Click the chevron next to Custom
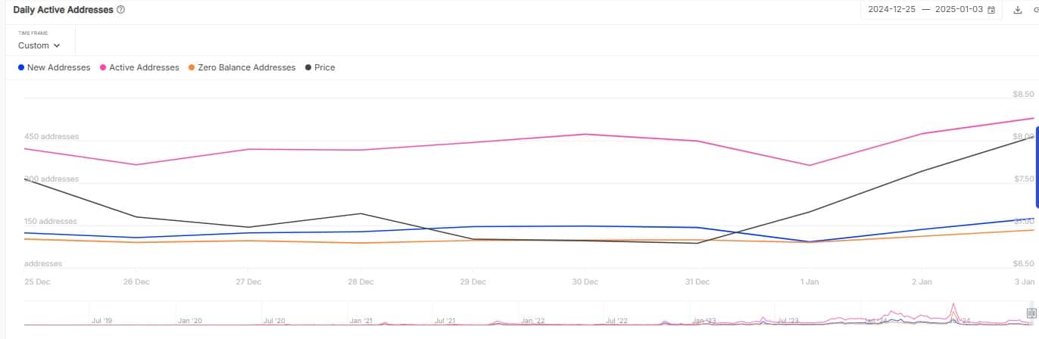The height and width of the screenshot is (339, 1039). coord(57,45)
